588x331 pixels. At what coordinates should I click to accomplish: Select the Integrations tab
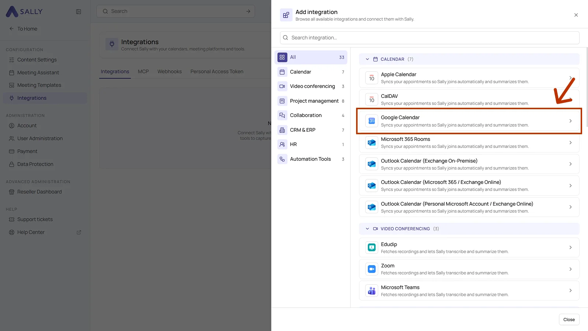115,71
